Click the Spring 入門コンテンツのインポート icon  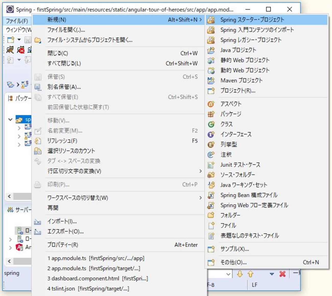click(211, 30)
